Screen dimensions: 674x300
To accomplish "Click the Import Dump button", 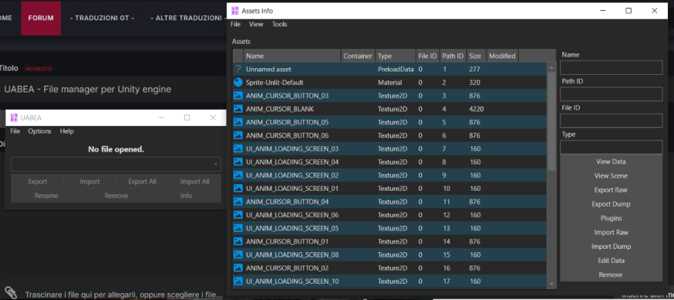I will coord(611,247).
